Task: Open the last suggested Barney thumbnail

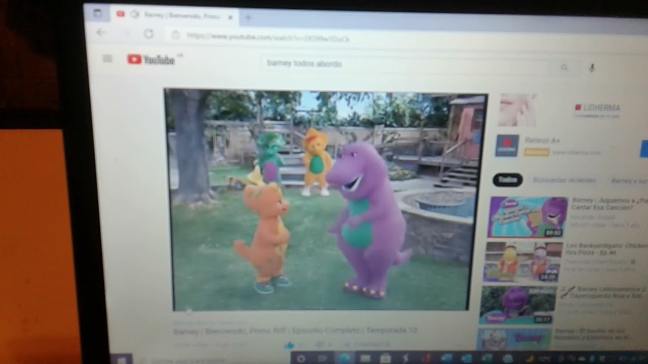Action: pyautogui.click(x=514, y=340)
